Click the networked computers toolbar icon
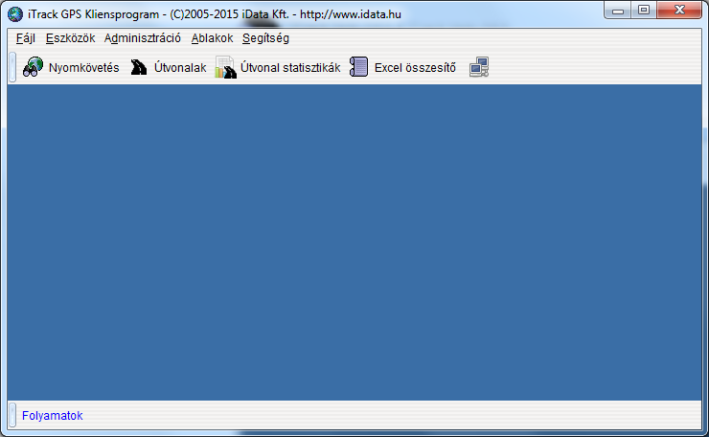This screenshot has width=709, height=437. tap(479, 67)
